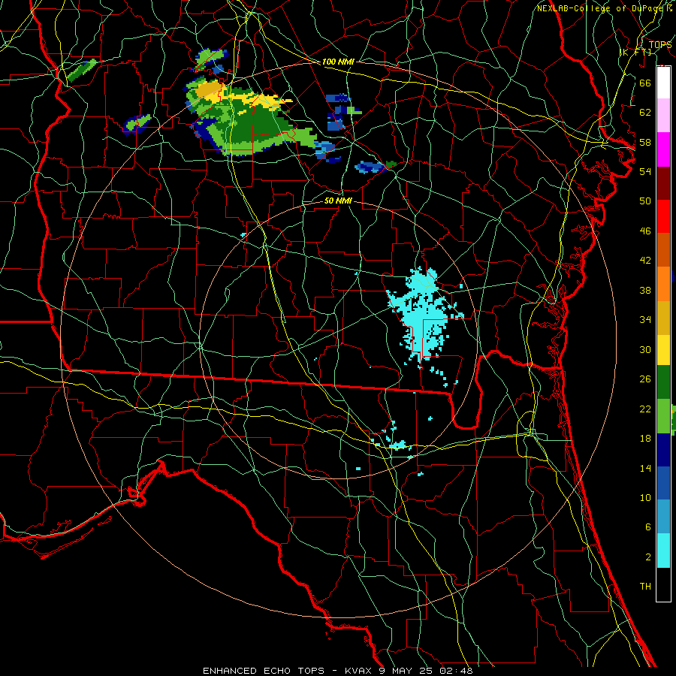Click the legend value 66
This screenshot has width=676, height=676.
click(x=645, y=83)
